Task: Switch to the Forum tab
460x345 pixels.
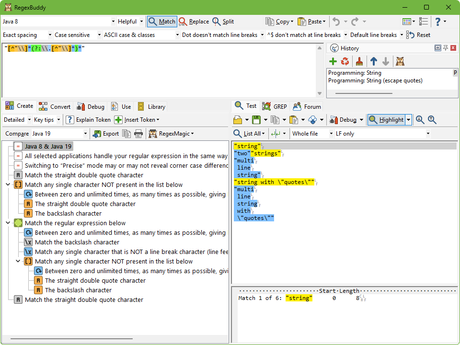Action: click(x=307, y=106)
